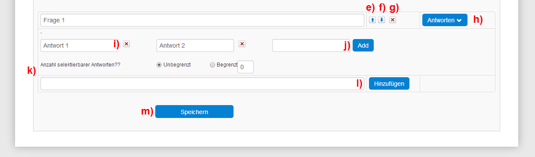
Task: Delete Frage 1 using red X icon
Action: click(x=393, y=20)
